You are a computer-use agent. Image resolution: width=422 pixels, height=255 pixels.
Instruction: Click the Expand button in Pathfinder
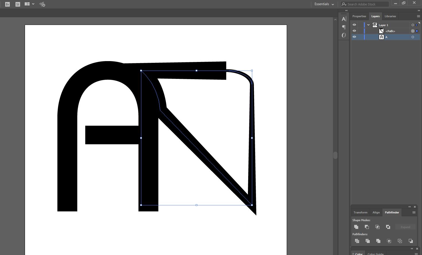[x=405, y=227]
